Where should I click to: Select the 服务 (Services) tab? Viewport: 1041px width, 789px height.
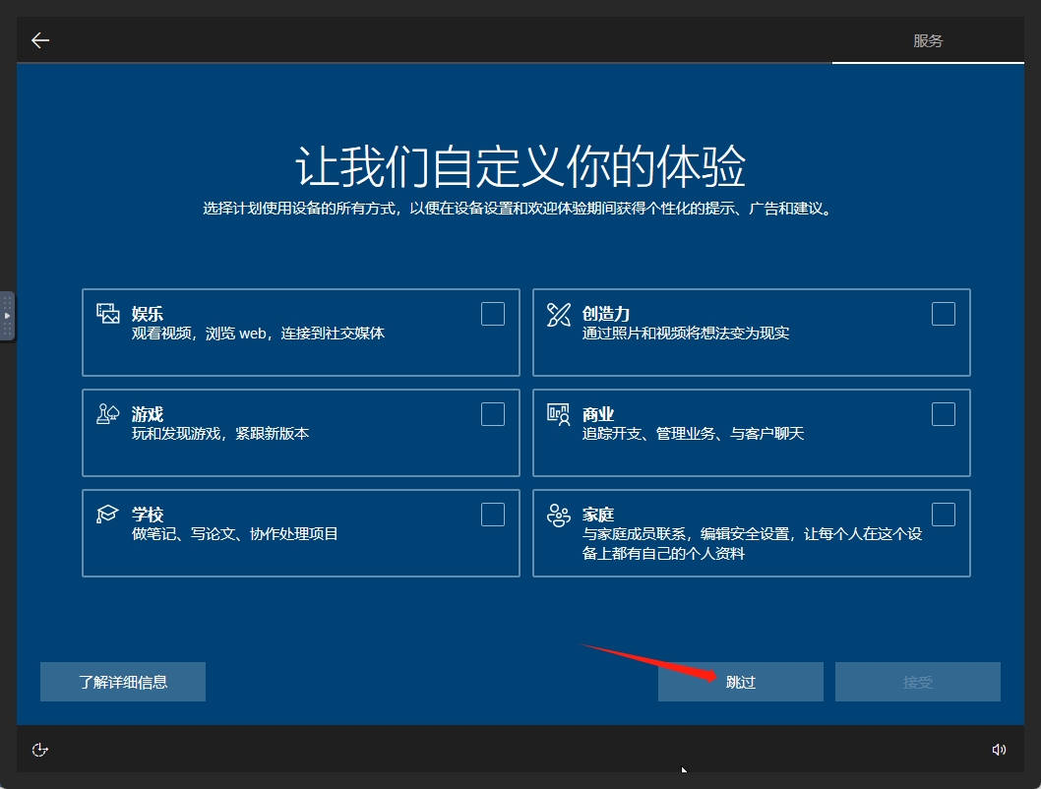pyautogui.click(x=928, y=40)
